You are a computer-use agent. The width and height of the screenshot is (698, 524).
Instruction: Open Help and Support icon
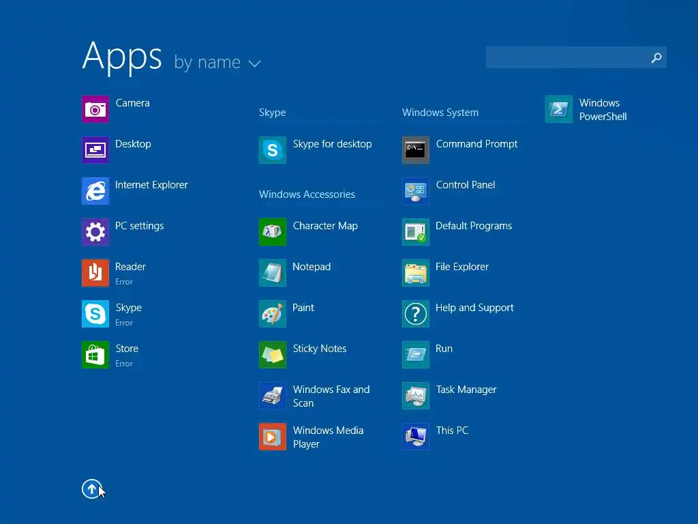pos(416,314)
